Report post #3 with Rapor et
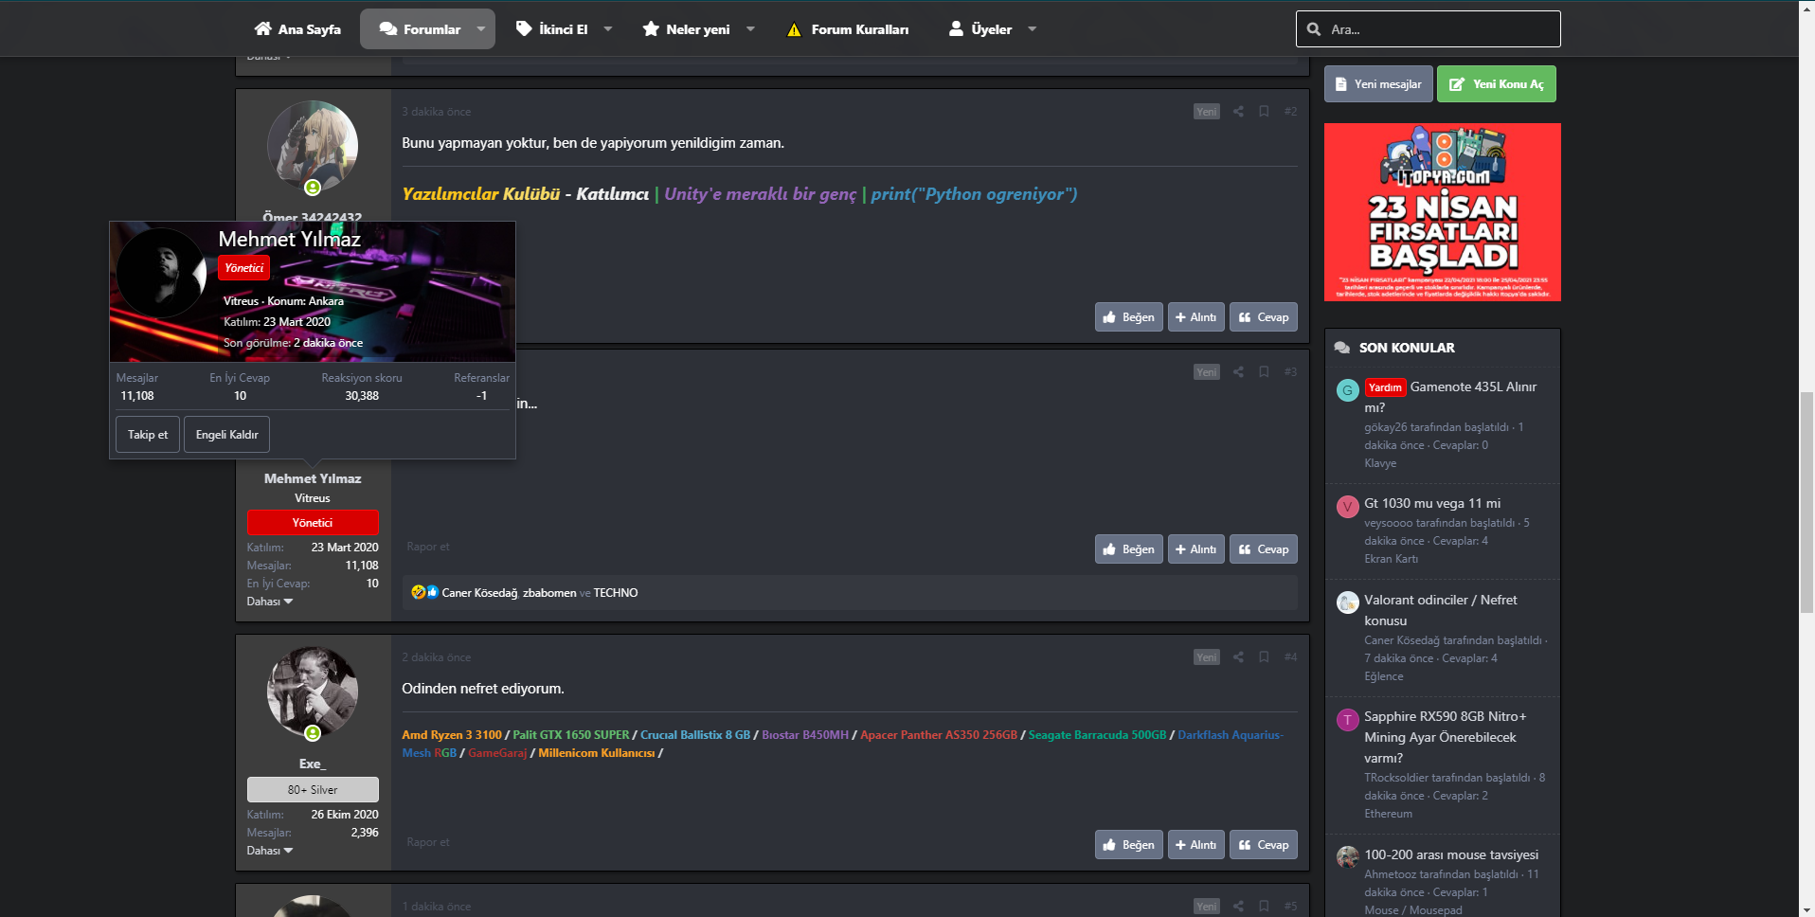The image size is (1815, 917). (x=427, y=547)
